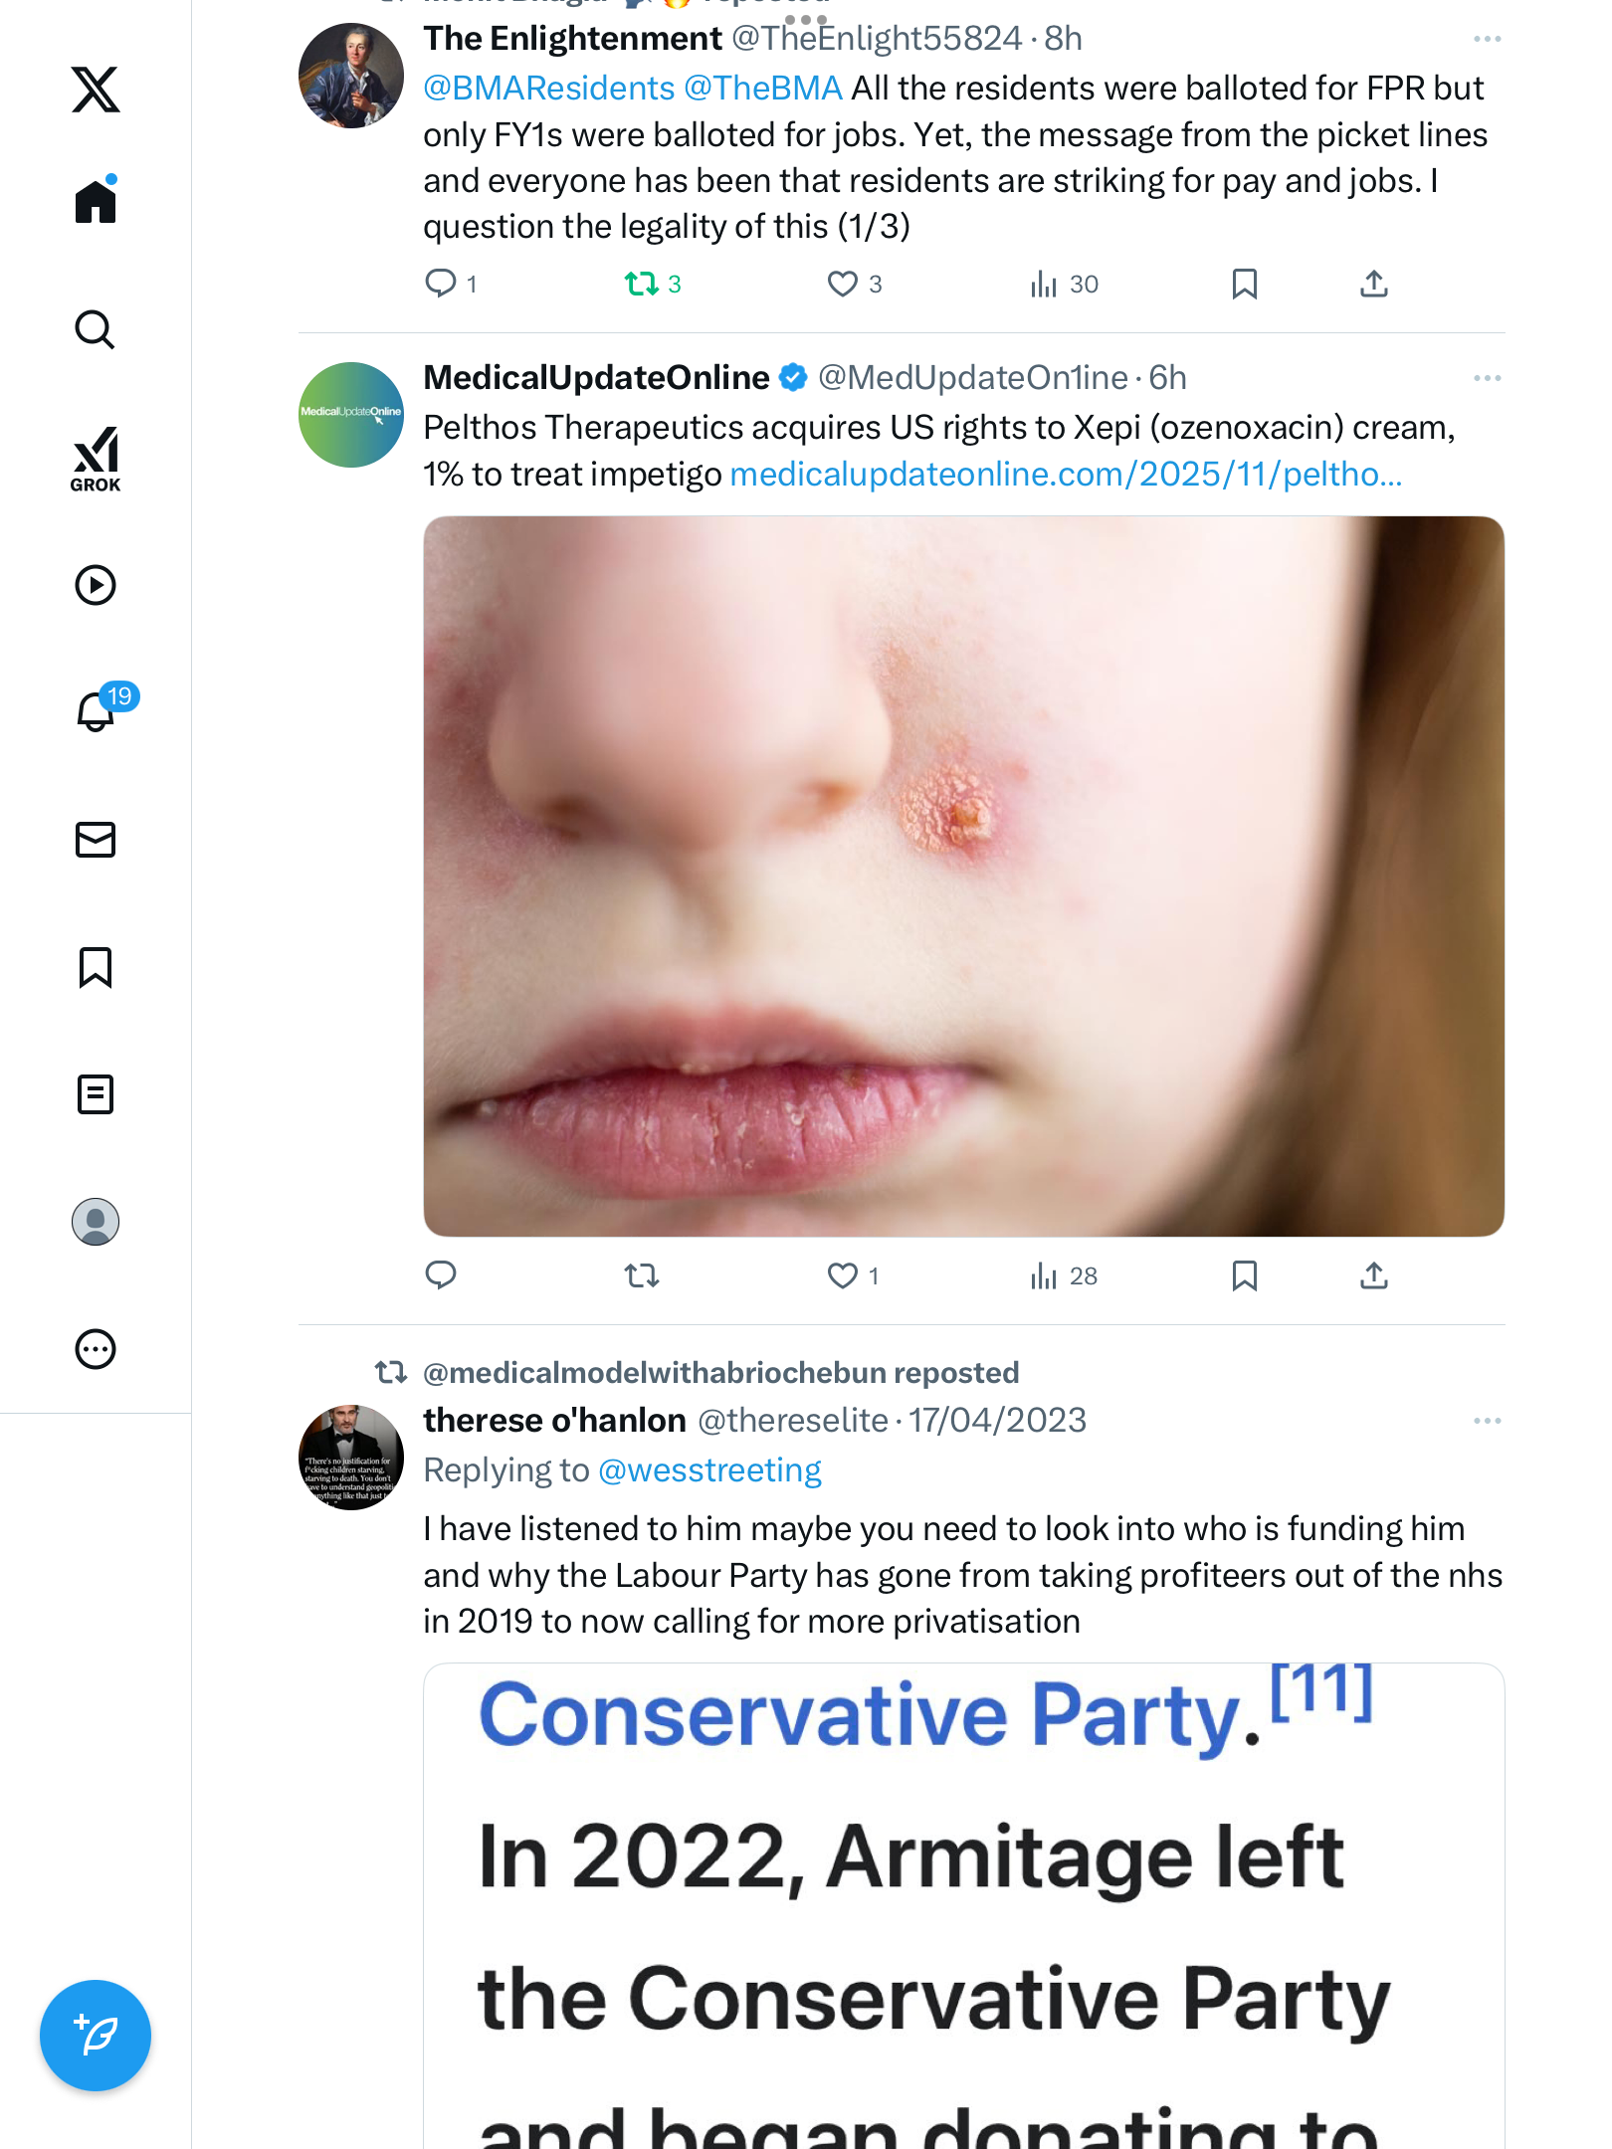Click the compose post floating button
This screenshot has width=1612, height=2149.
coord(96,2036)
